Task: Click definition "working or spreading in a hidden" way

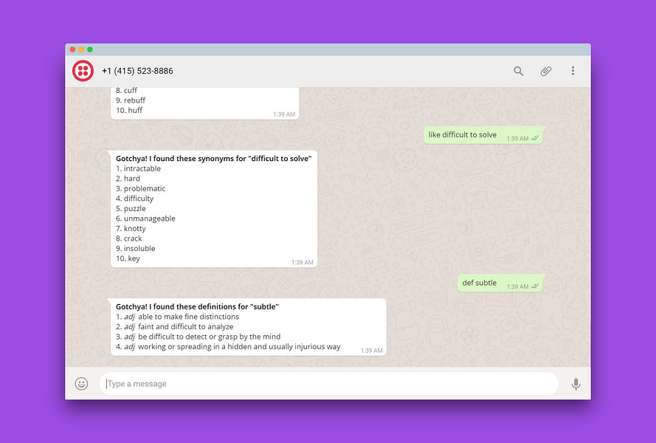Action: point(239,347)
